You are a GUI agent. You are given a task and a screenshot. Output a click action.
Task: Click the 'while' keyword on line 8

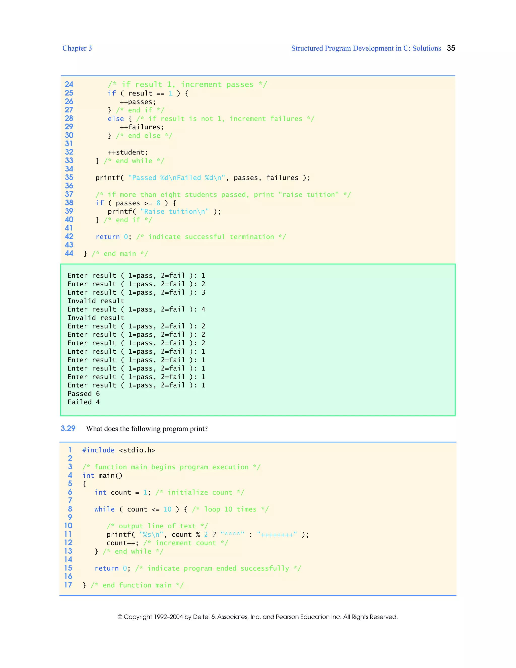point(104,509)
